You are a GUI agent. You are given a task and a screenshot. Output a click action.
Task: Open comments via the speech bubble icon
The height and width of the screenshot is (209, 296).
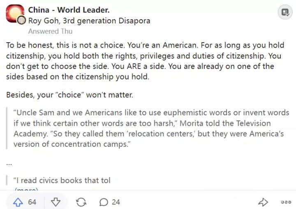(104, 202)
